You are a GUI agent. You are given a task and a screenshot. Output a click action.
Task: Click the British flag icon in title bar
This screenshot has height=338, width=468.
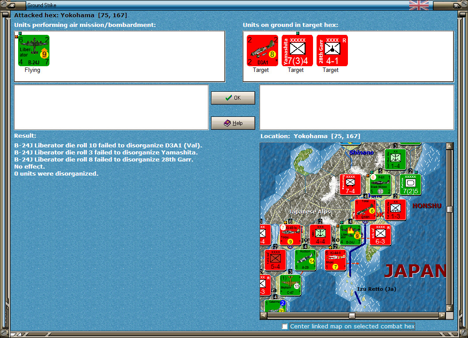pyautogui.click(x=419, y=5)
